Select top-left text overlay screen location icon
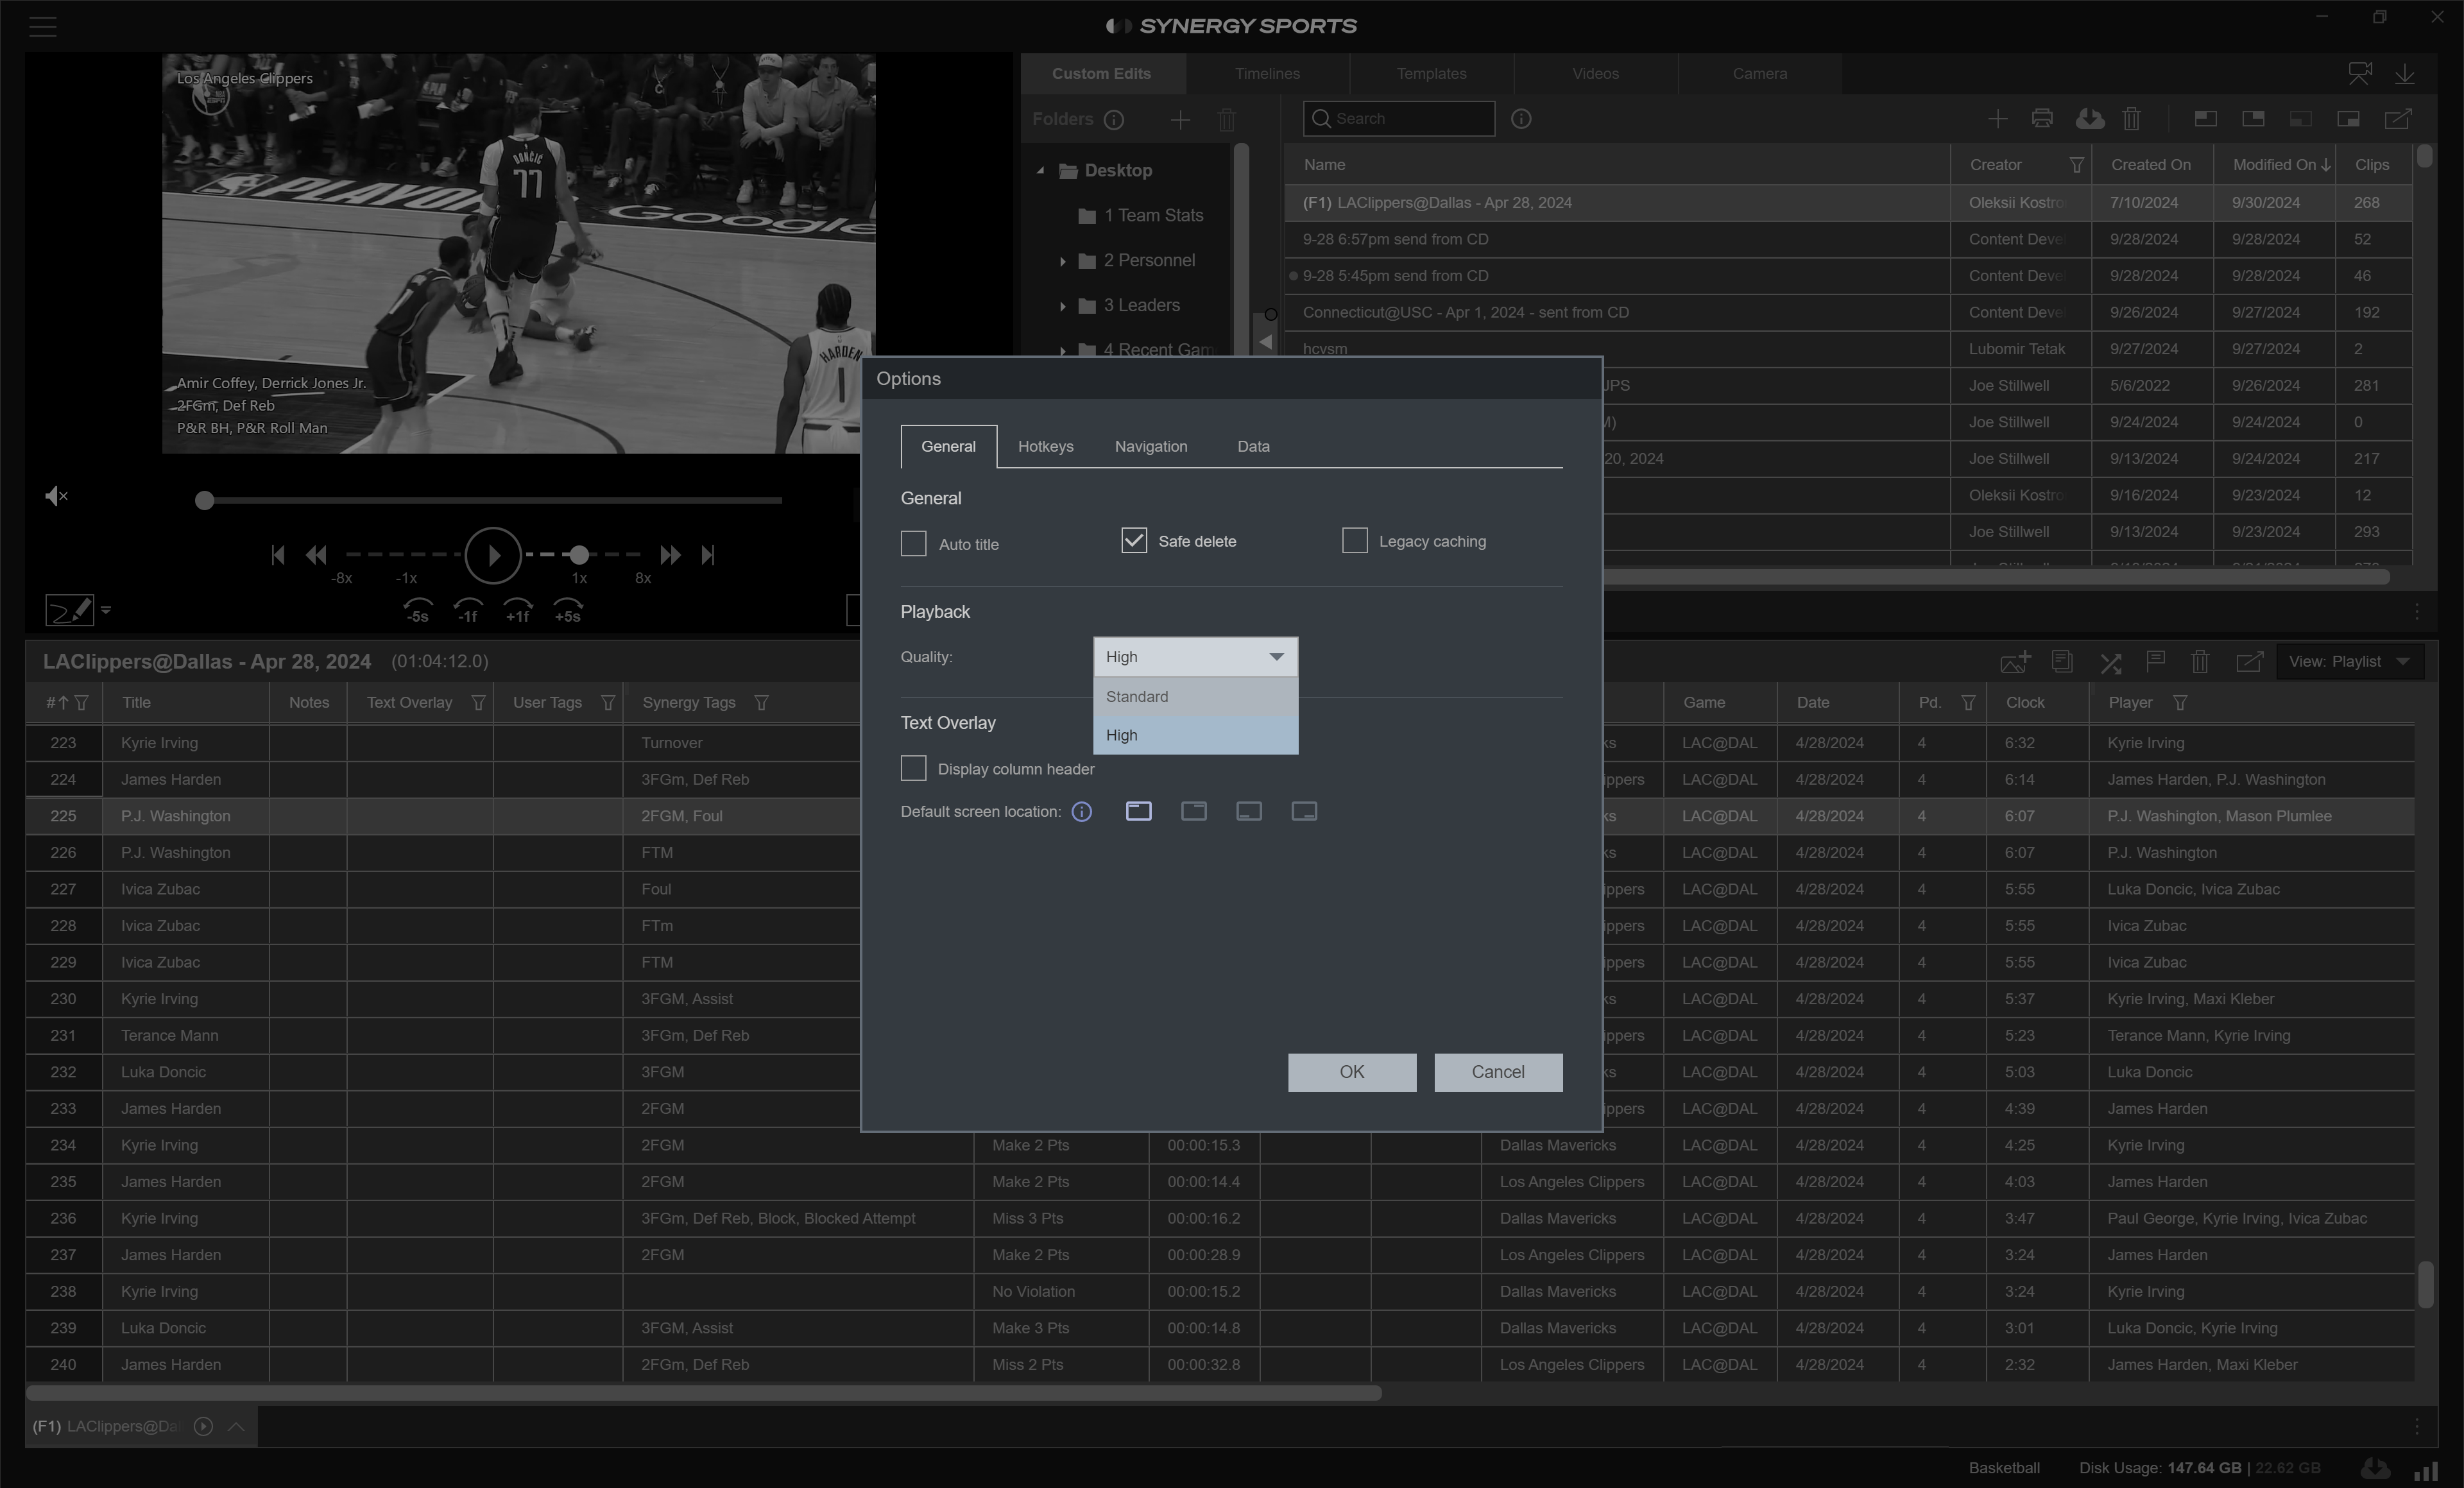 click(x=1138, y=812)
